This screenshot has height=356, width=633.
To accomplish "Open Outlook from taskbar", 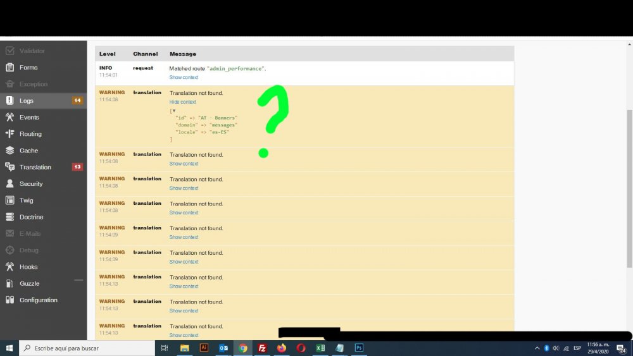I will point(223,348).
